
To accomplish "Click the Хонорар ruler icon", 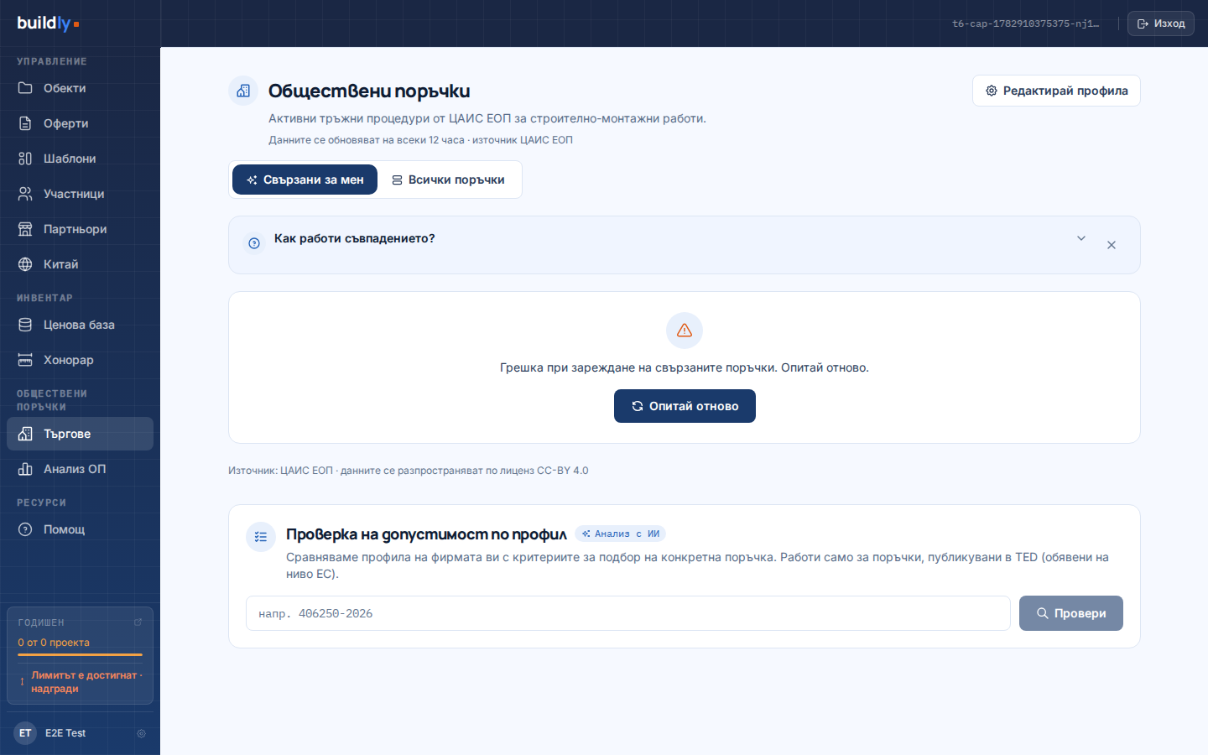I will [25, 360].
